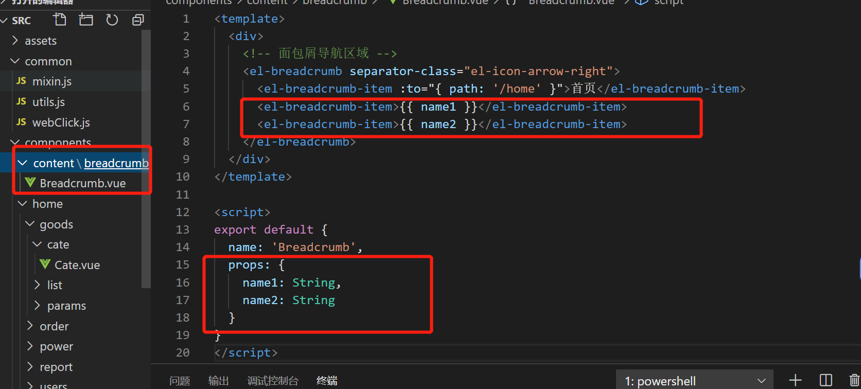Click the props keyword on line 15
Viewport: 861px width, 389px height.
pyautogui.click(x=246, y=265)
